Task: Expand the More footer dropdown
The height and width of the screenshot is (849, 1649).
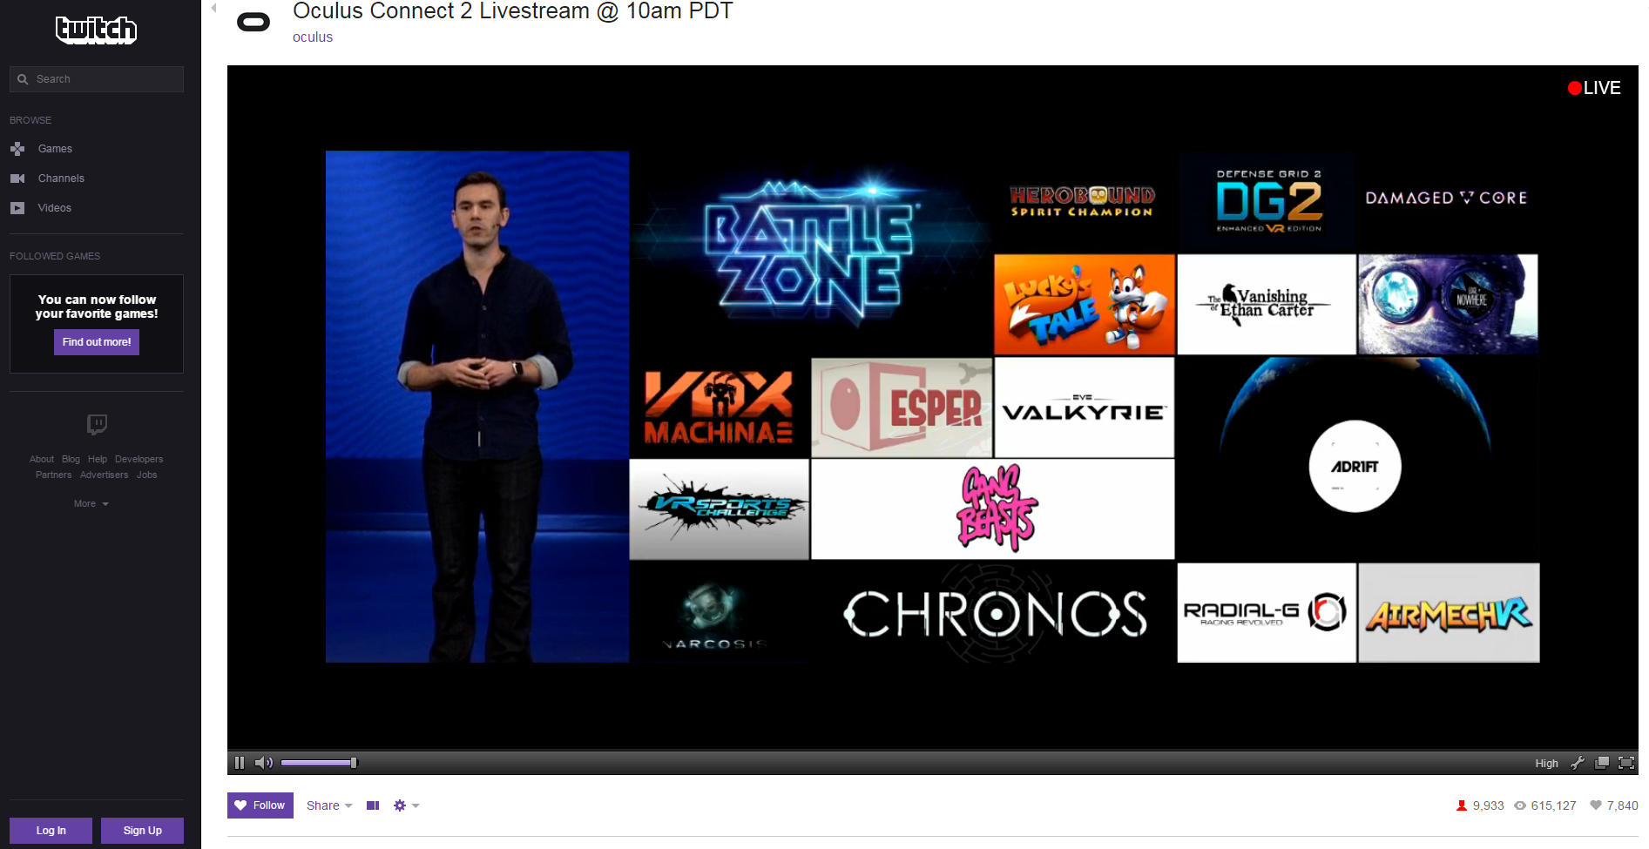Action: point(91,504)
